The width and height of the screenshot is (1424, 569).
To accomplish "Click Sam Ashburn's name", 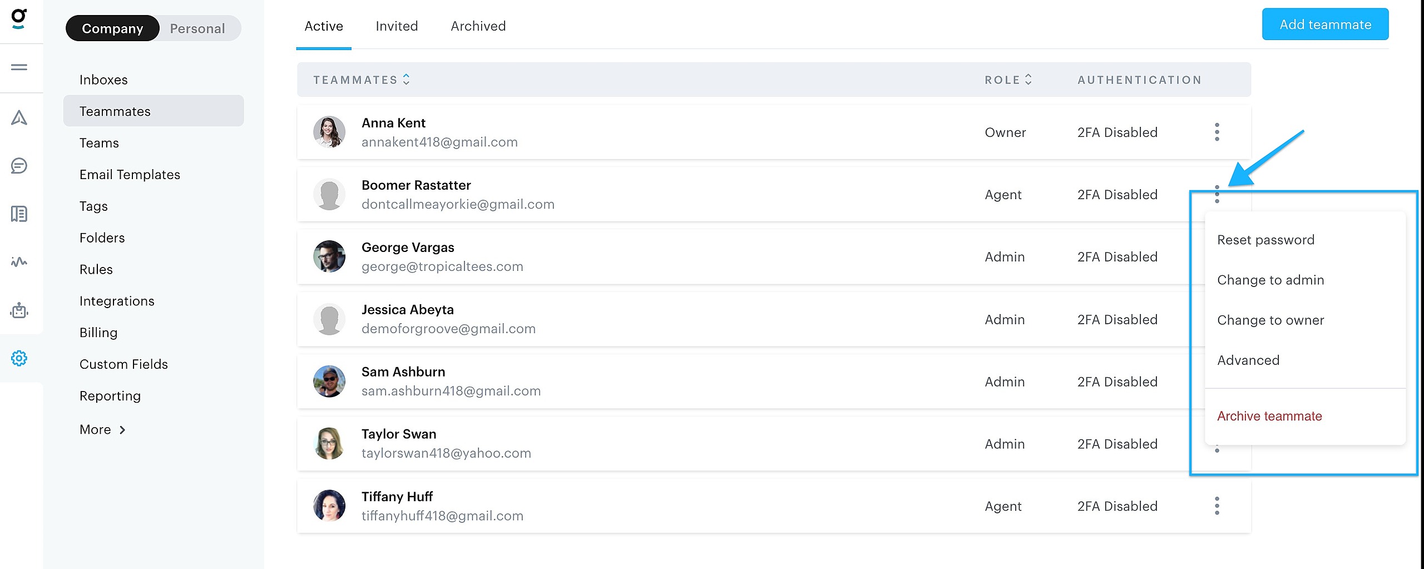I will coord(403,372).
